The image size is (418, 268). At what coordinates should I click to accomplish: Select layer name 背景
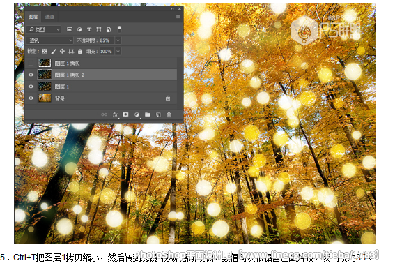tap(60, 98)
